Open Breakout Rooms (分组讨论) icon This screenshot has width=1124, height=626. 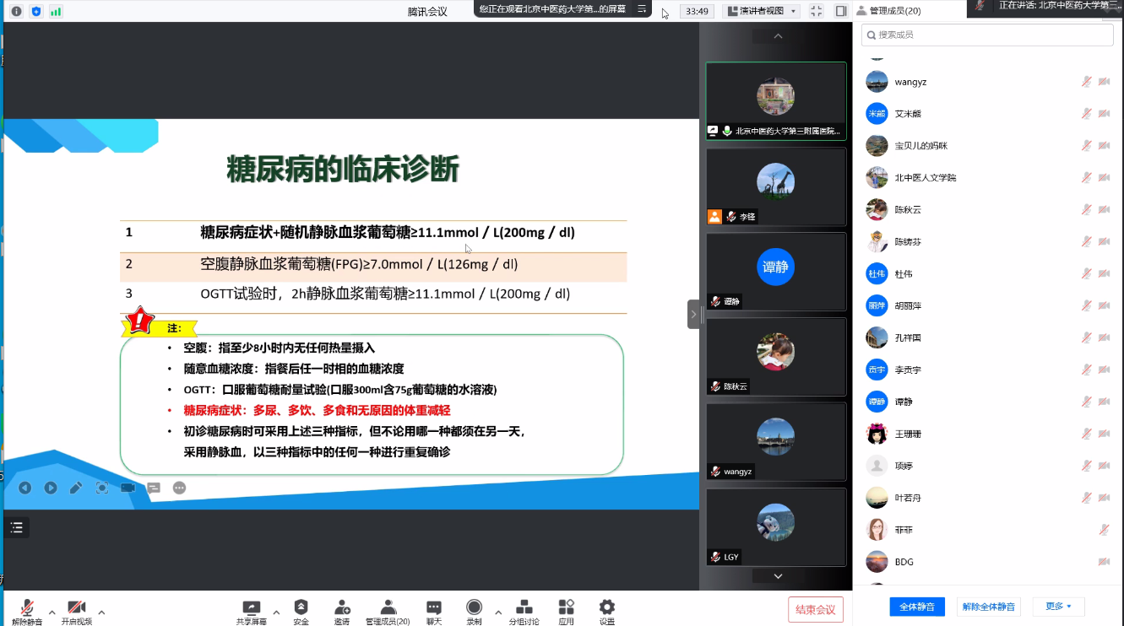pos(524,607)
